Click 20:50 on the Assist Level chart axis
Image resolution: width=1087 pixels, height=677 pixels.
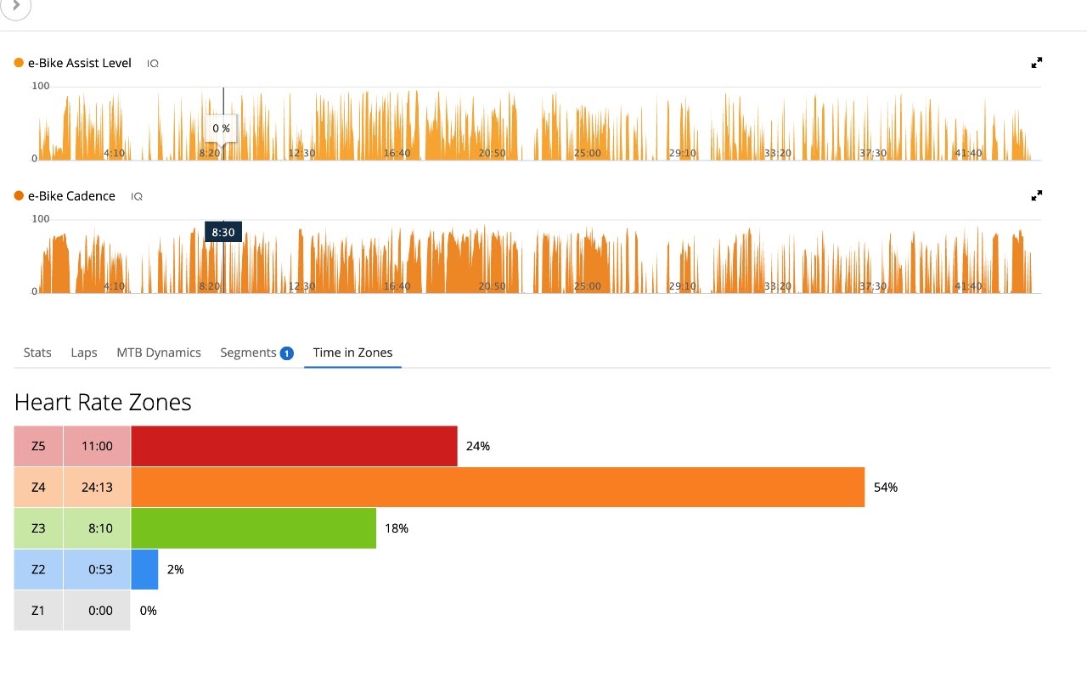[x=493, y=153]
